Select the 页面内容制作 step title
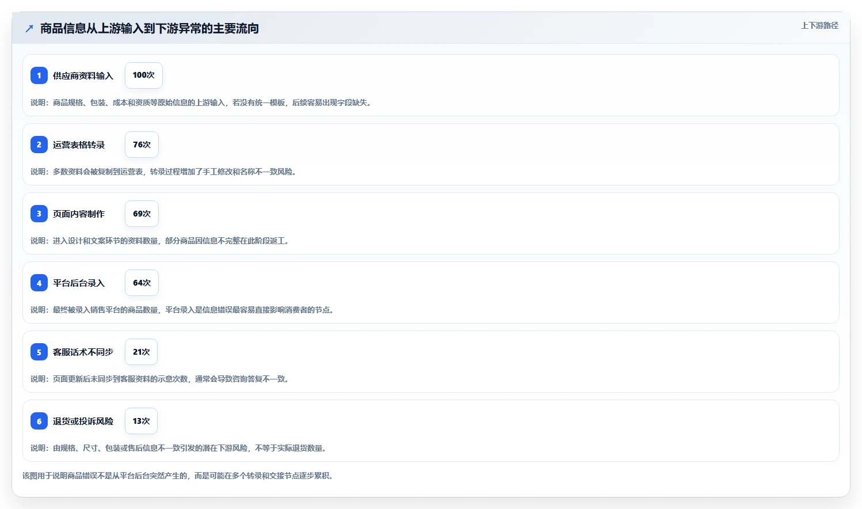 [79, 214]
